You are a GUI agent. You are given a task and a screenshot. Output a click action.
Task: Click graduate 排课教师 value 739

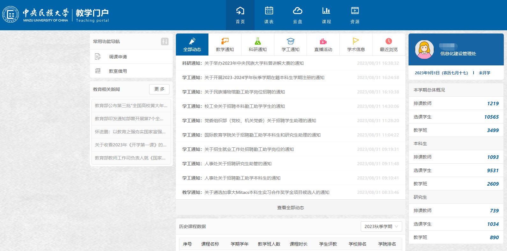point(495,210)
